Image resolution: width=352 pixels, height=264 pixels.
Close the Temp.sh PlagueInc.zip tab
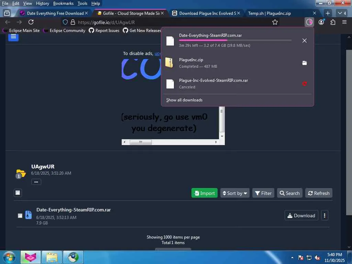[x=315, y=13]
